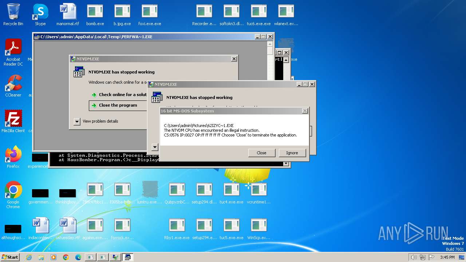Select the f305ba-b4b... desktop file

[x=122, y=193]
